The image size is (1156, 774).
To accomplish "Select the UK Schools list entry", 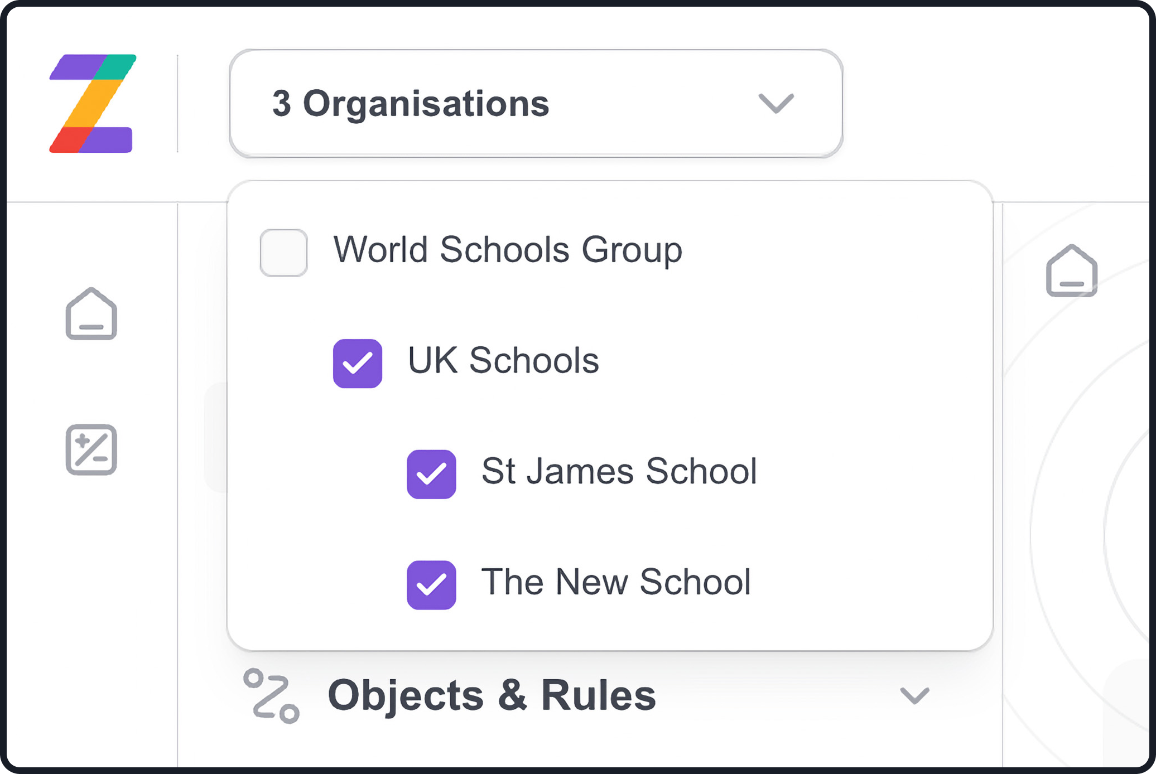I will pos(503,360).
